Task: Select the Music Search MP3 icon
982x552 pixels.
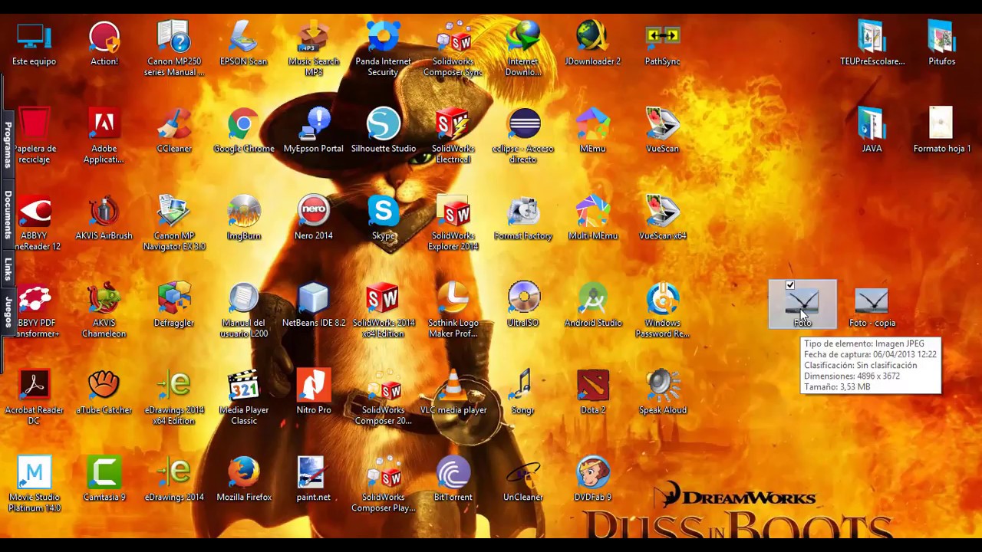Action: [x=314, y=37]
